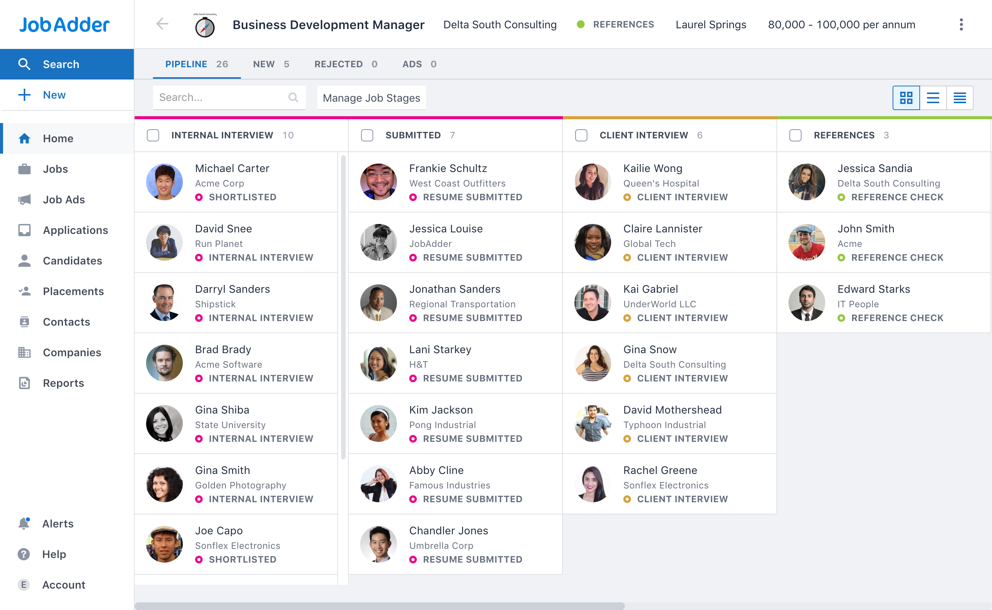The width and height of the screenshot is (992, 610).
Task: Open the Ads tab
Action: 411,64
